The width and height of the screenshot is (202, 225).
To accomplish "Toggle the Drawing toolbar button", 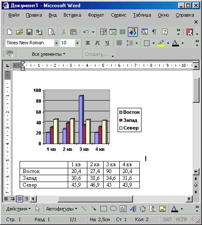I will coord(133,32).
